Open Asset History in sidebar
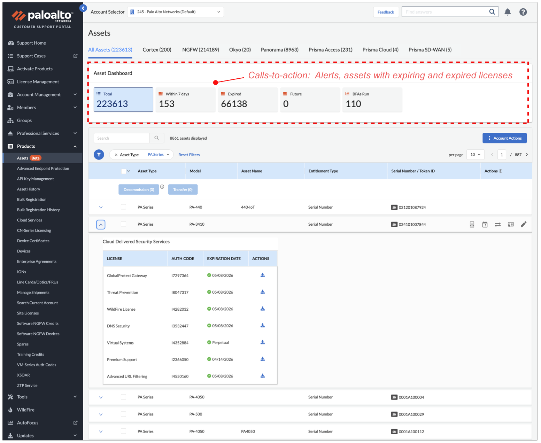This screenshot has height=443, width=541. (29, 189)
